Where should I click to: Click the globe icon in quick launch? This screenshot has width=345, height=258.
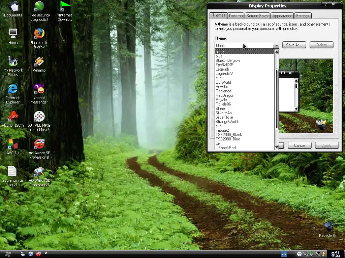coord(31,254)
